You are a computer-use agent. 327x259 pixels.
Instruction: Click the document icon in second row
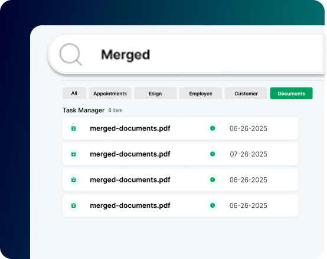click(x=74, y=154)
